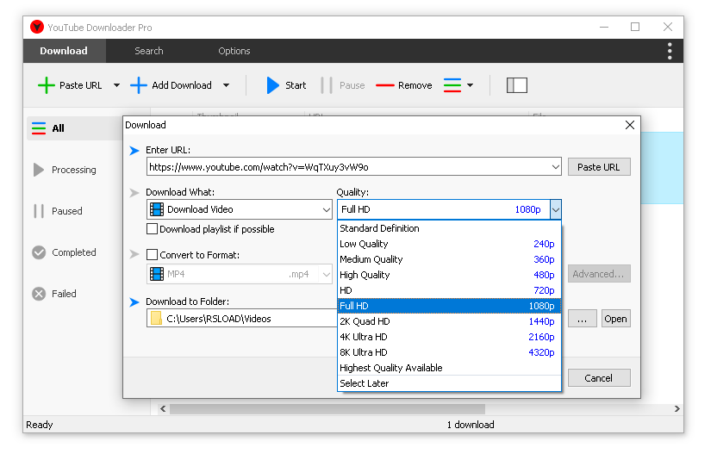Click the MP4 format film icon

(x=157, y=274)
